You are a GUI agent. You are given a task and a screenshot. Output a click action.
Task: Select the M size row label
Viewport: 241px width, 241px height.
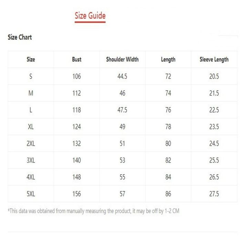click(x=31, y=93)
